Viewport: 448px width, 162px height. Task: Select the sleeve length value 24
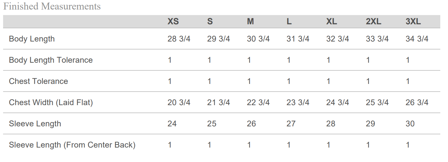click(172, 124)
